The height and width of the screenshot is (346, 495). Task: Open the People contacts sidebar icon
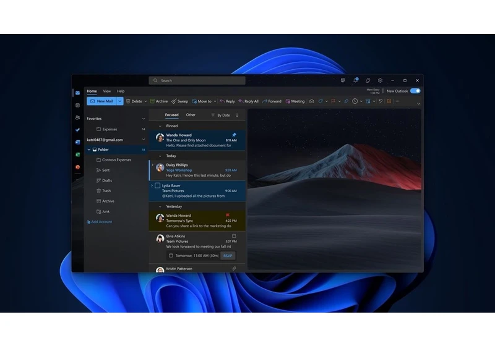(x=78, y=117)
